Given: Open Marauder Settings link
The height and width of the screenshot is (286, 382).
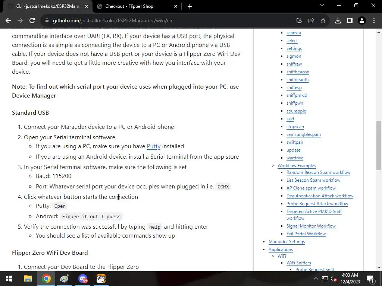Looking at the screenshot, I should (287, 241).
